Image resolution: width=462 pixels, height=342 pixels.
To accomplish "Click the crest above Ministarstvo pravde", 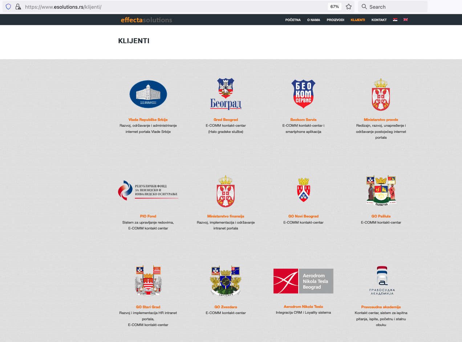I will (x=381, y=94).
